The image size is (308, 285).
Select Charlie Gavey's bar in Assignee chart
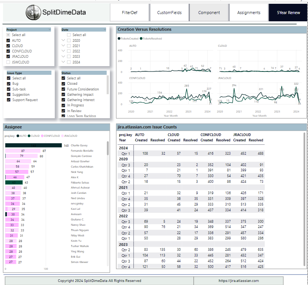tap(33, 146)
